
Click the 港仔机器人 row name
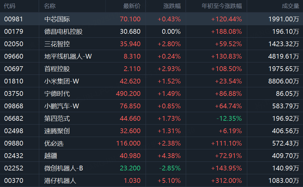pyautogui.click(x=60, y=181)
